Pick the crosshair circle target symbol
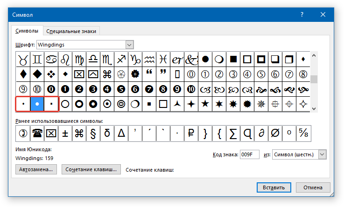The width and height of the screenshot is (344, 207). 289,104
